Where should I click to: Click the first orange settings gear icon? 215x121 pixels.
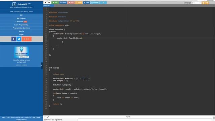point(204,3)
